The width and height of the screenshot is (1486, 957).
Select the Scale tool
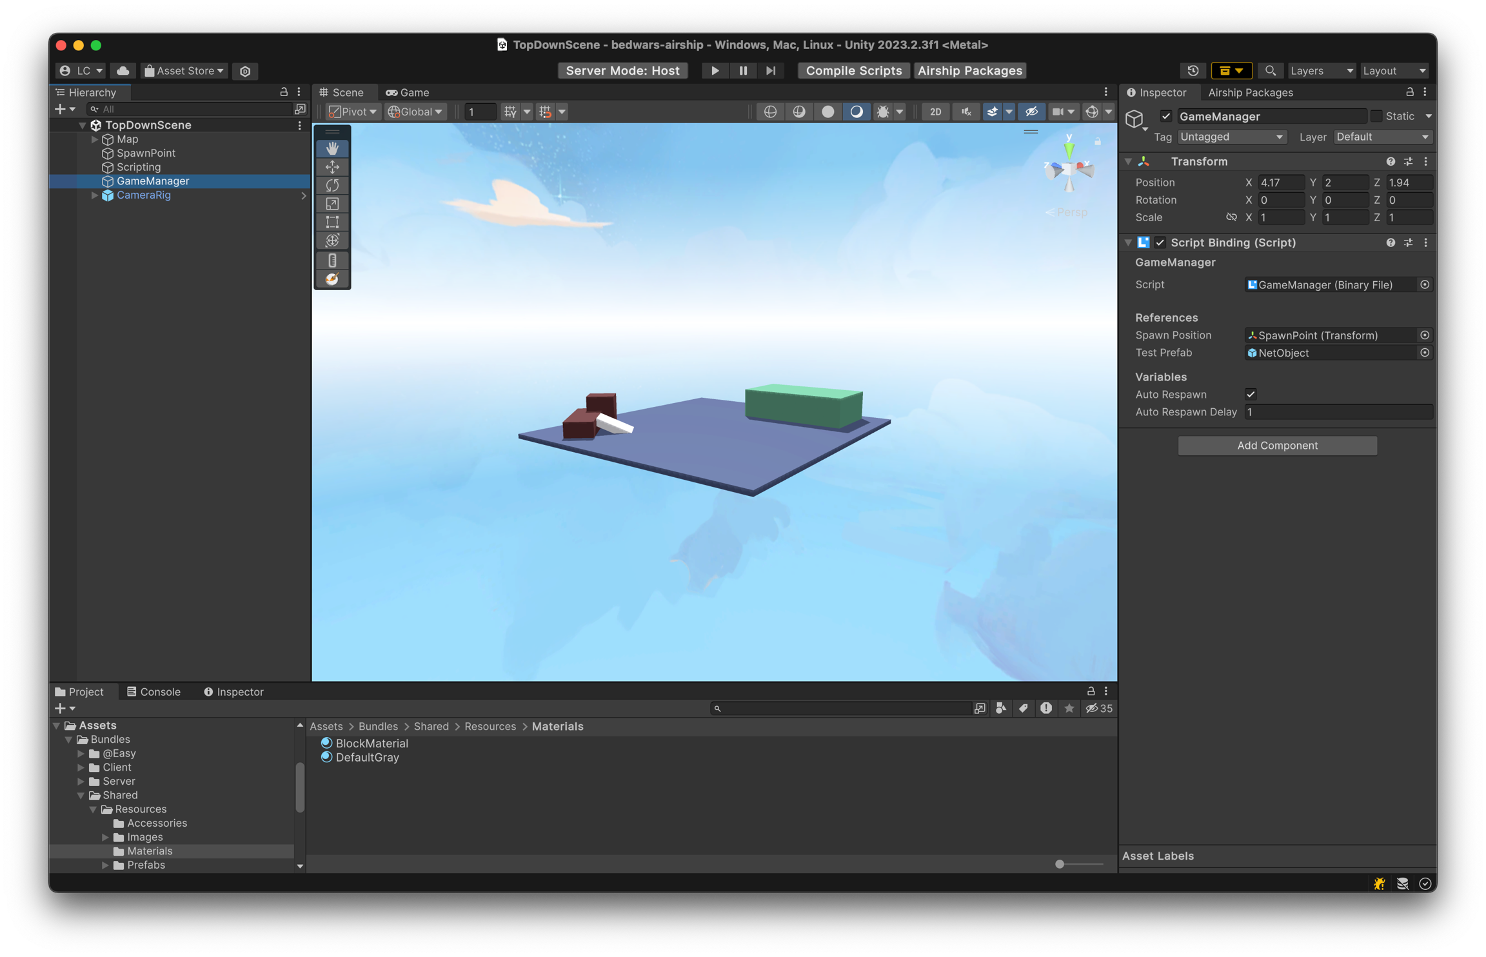[x=332, y=204]
